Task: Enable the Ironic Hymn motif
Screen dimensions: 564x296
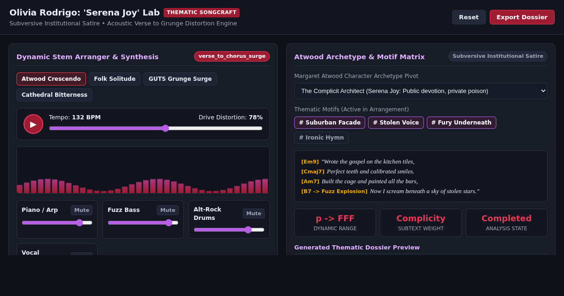Action: 321,138
